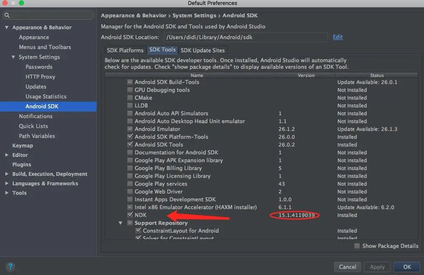424x275 pixels.
Task: Select Google Play Licensing Library row
Action: tap(262, 176)
